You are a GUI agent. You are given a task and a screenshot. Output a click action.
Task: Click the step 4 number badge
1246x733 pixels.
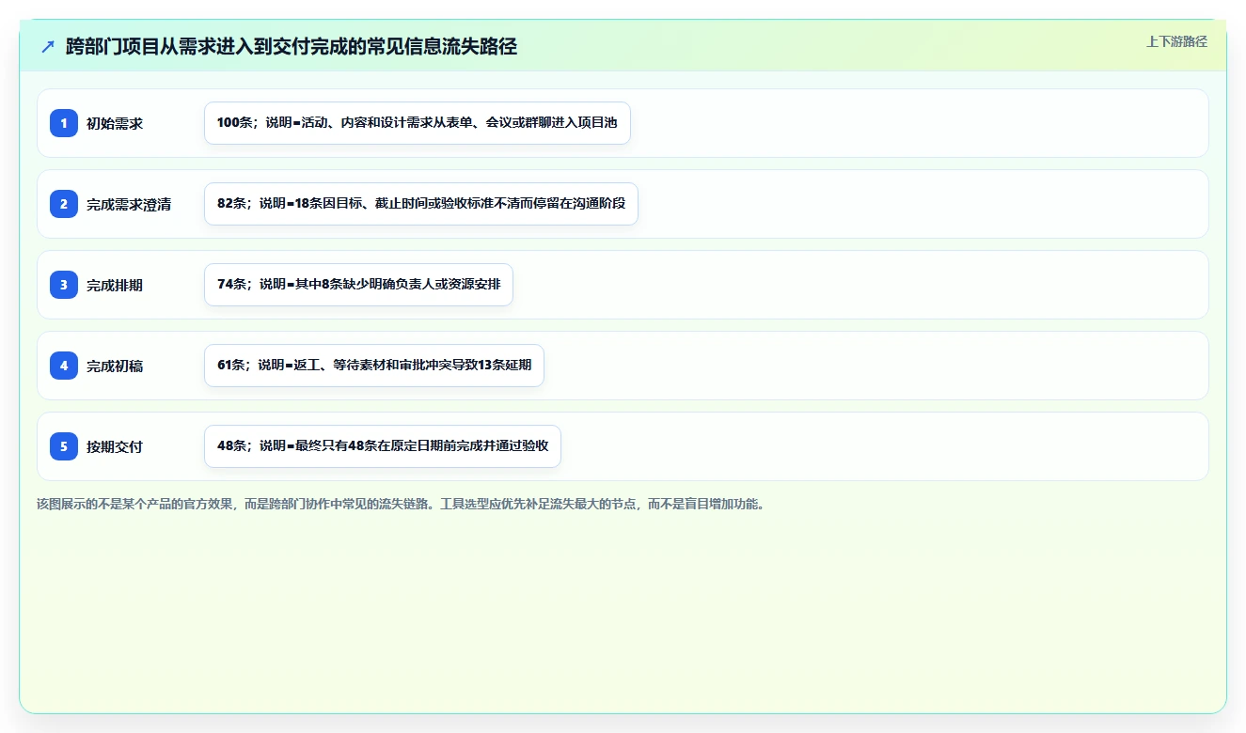[64, 366]
